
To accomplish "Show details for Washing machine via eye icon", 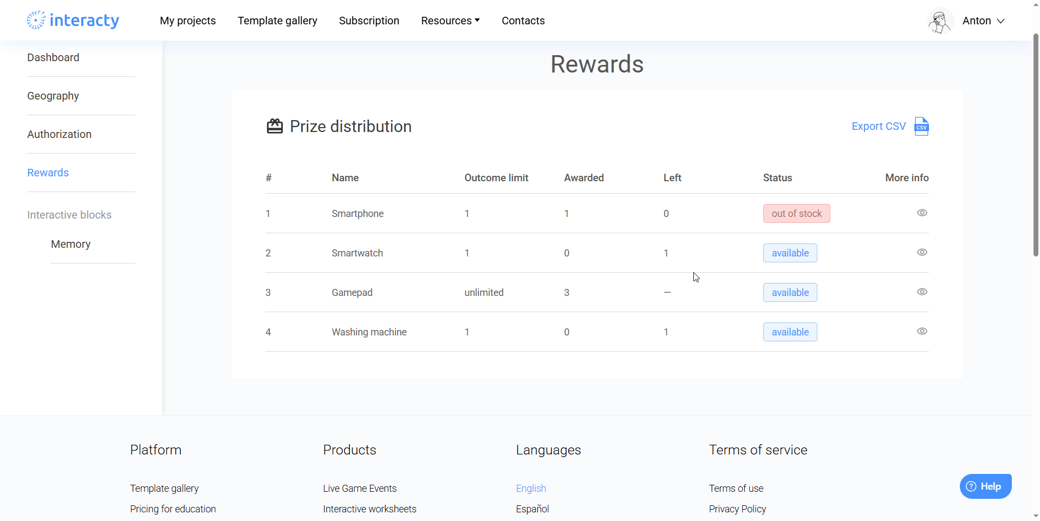I will (921, 332).
